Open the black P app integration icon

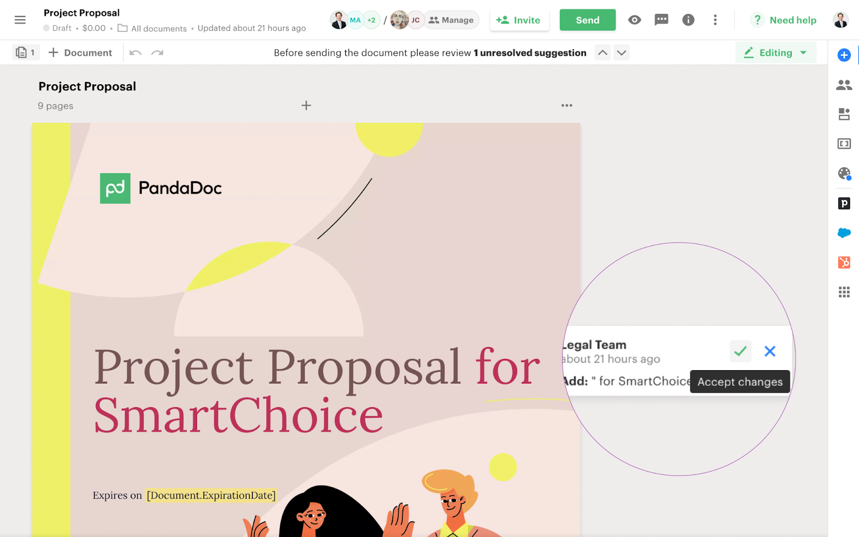[844, 203]
